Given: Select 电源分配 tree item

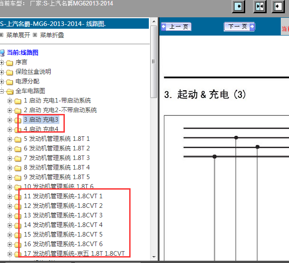Looking at the screenshot, I should coord(27,81).
